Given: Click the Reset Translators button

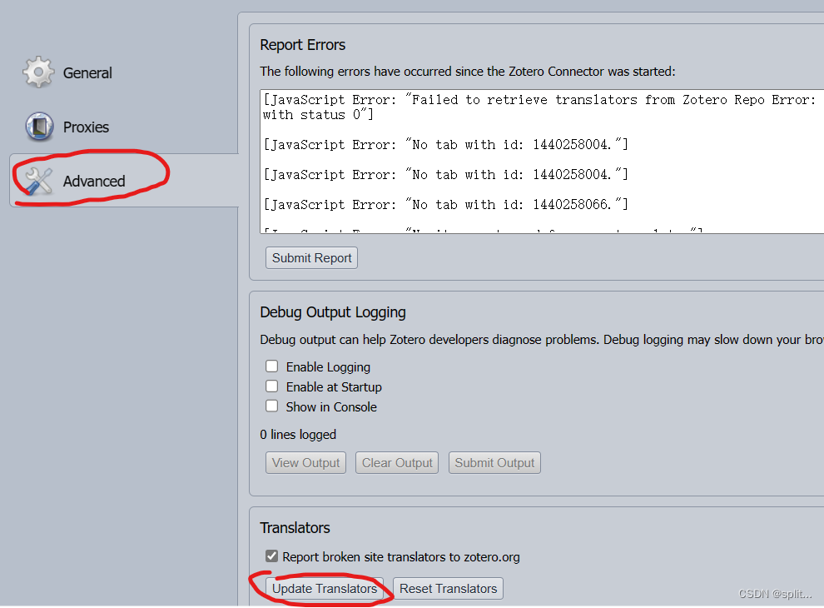Looking at the screenshot, I should pyautogui.click(x=449, y=589).
